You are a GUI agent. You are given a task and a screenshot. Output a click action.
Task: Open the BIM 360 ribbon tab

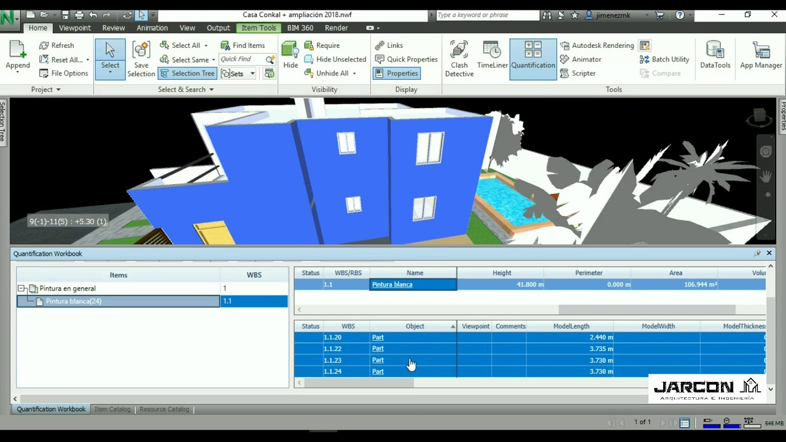click(300, 28)
